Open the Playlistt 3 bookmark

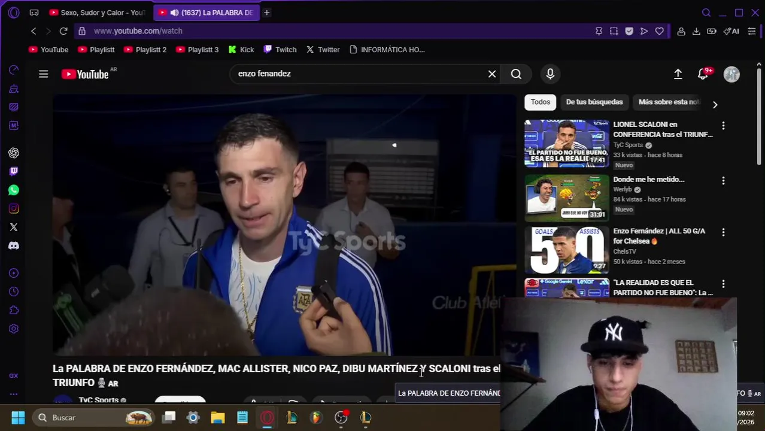pyautogui.click(x=197, y=50)
